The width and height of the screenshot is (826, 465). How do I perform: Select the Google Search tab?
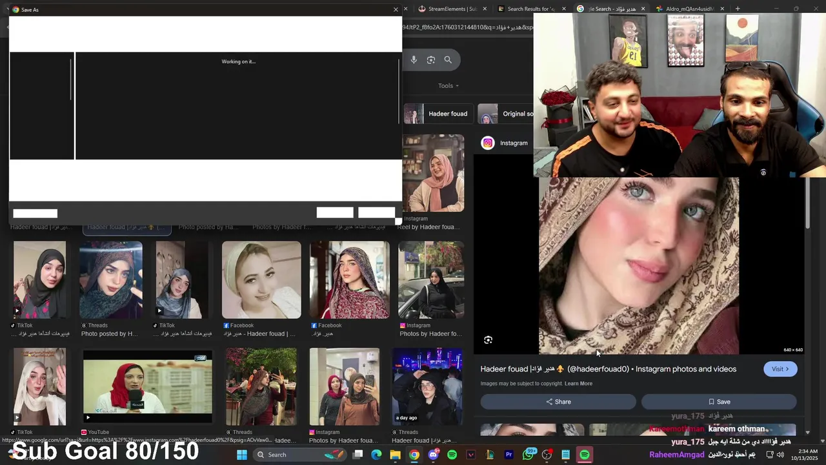[610, 9]
